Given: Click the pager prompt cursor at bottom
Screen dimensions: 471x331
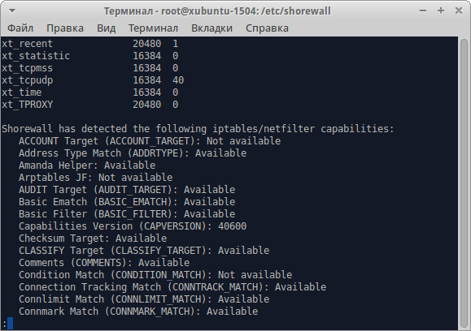Looking at the screenshot, I should click(x=10, y=324).
